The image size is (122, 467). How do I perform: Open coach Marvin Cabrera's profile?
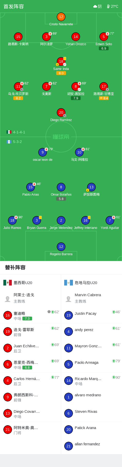(x=91, y=298)
